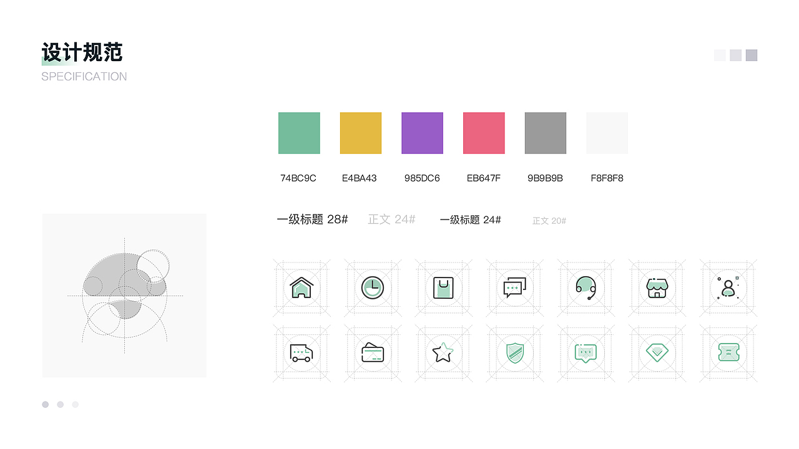Select the shopping bag icon

(x=443, y=287)
